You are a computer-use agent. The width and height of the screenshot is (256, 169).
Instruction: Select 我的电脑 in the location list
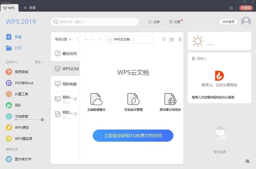[65, 84]
